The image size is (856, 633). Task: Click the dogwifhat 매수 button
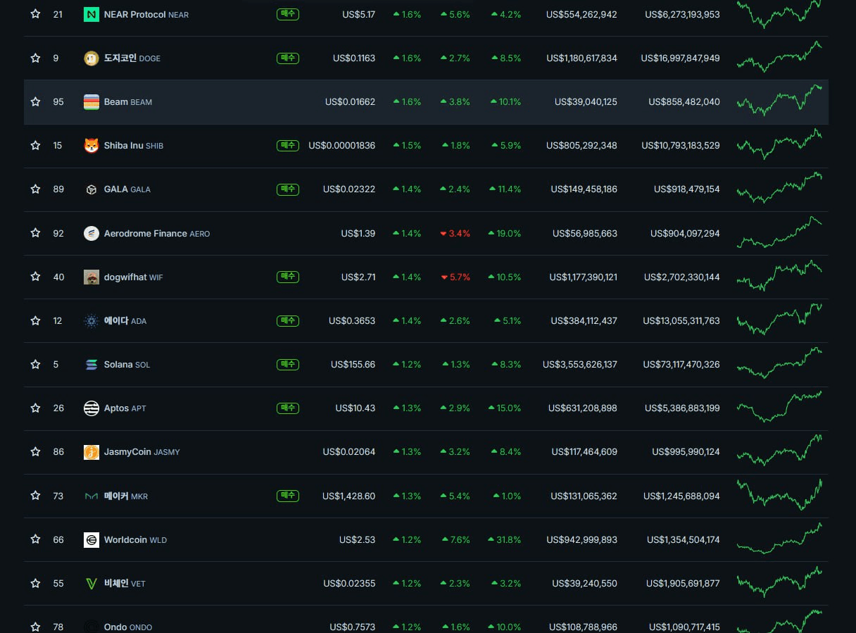(288, 277)
